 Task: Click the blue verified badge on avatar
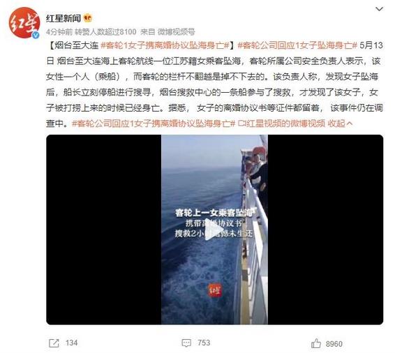36,35
